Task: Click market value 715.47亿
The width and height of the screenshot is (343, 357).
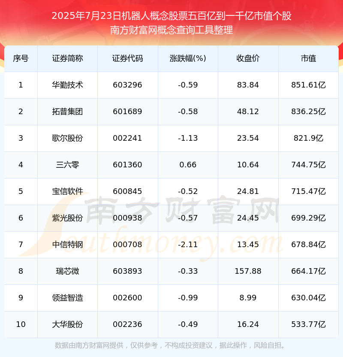Action: pyautogui.click(x=308, y=191)
